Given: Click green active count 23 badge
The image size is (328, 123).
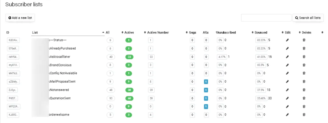Looking at the screenshot, I should pos(129,57).
